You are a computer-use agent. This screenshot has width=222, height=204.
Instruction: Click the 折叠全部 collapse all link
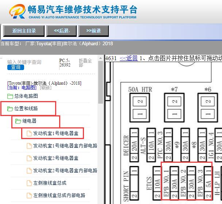click(x=85, y=63)
